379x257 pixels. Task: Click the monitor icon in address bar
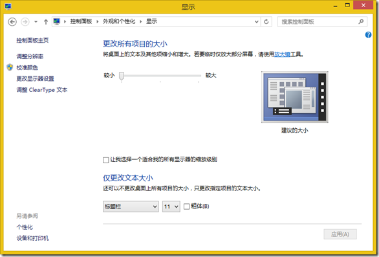coord(57,21)
